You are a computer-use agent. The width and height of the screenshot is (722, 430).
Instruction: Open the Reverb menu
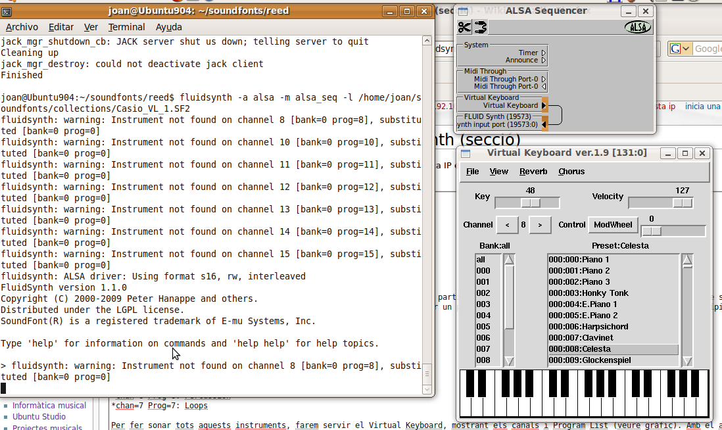coord(533,172)
